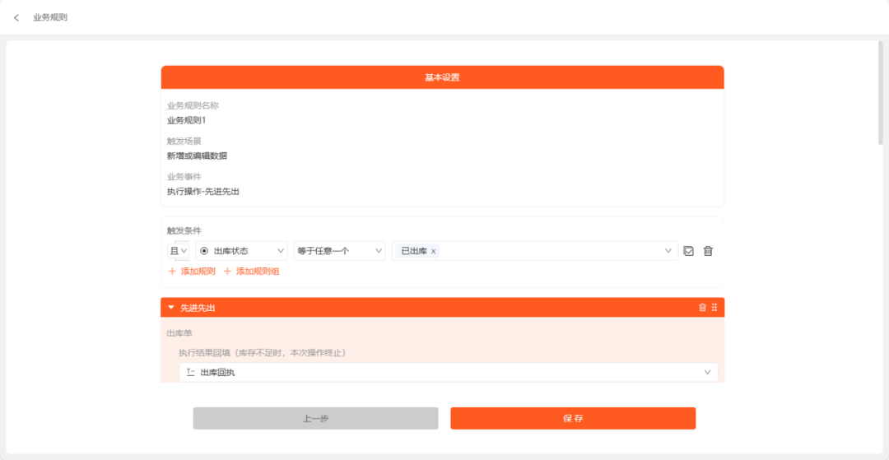This screenshot has width=889, height=460.
Task: Click the 业务事件 label
Action: click(x=184, y=177)
